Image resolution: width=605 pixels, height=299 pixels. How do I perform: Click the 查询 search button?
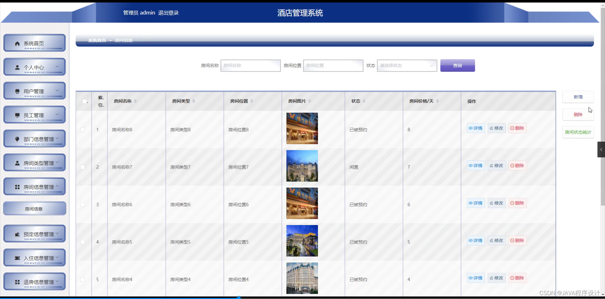coord(458,65)
